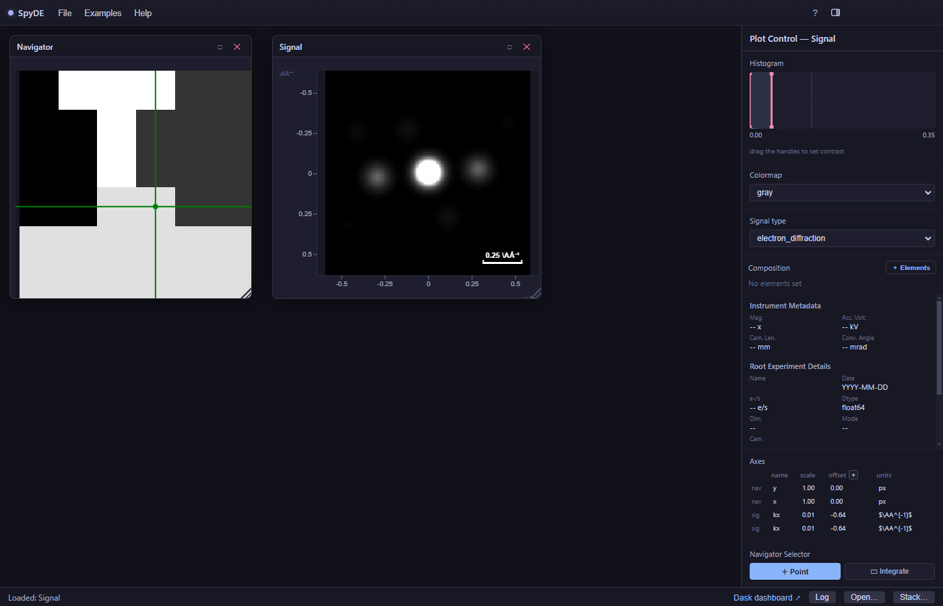Open the File menu
The image size is (943, 606).
pyautogui.click(x=65, y=13)
